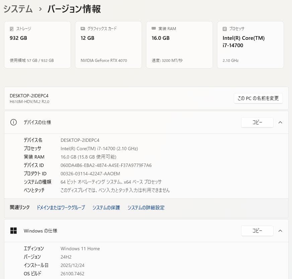Click the storage disk icon

pos(11,29)
